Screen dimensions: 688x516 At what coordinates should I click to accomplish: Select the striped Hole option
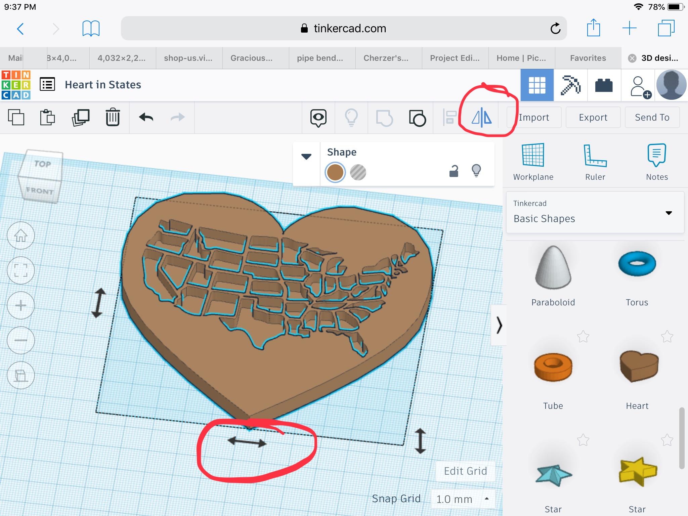[x=358, y=172]
